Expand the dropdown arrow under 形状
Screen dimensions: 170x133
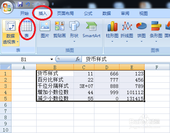tap(74, 41)
